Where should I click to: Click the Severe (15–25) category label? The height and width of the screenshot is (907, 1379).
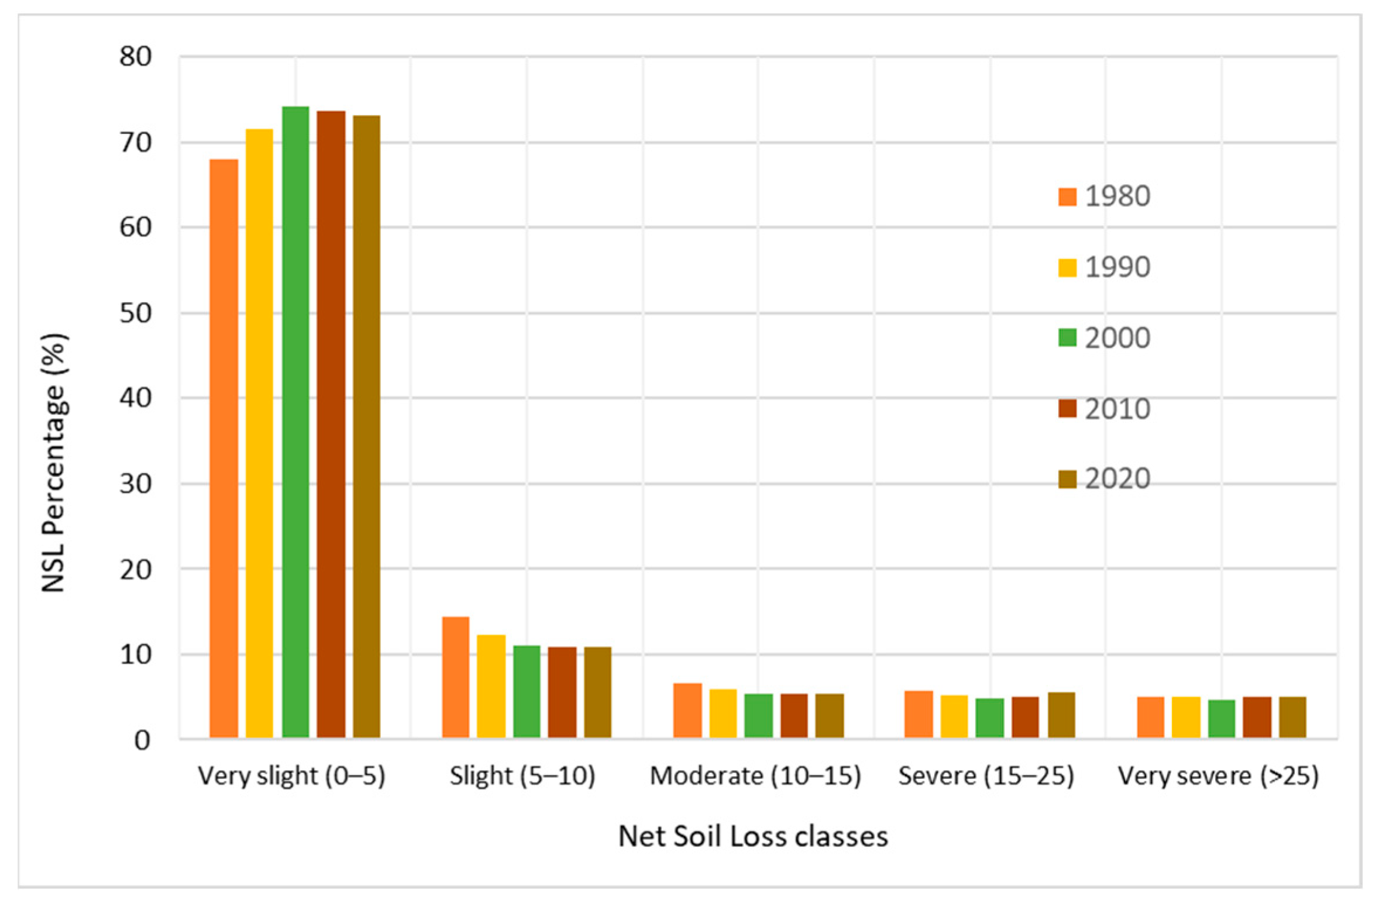tap(986, 776)
